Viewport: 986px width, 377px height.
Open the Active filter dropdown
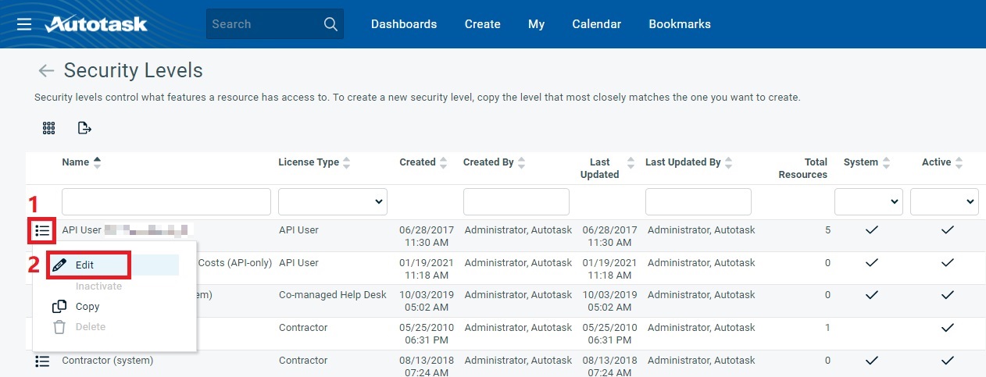pos(944,201)
